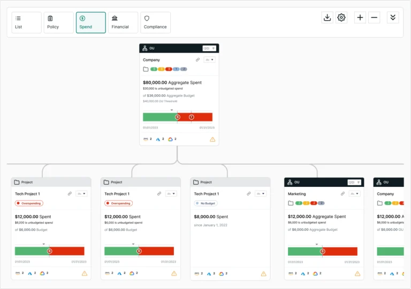Click the $36,000.00 Aggregate Budget text

[x=171, y=96]
